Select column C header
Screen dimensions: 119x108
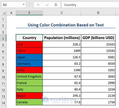62,13
